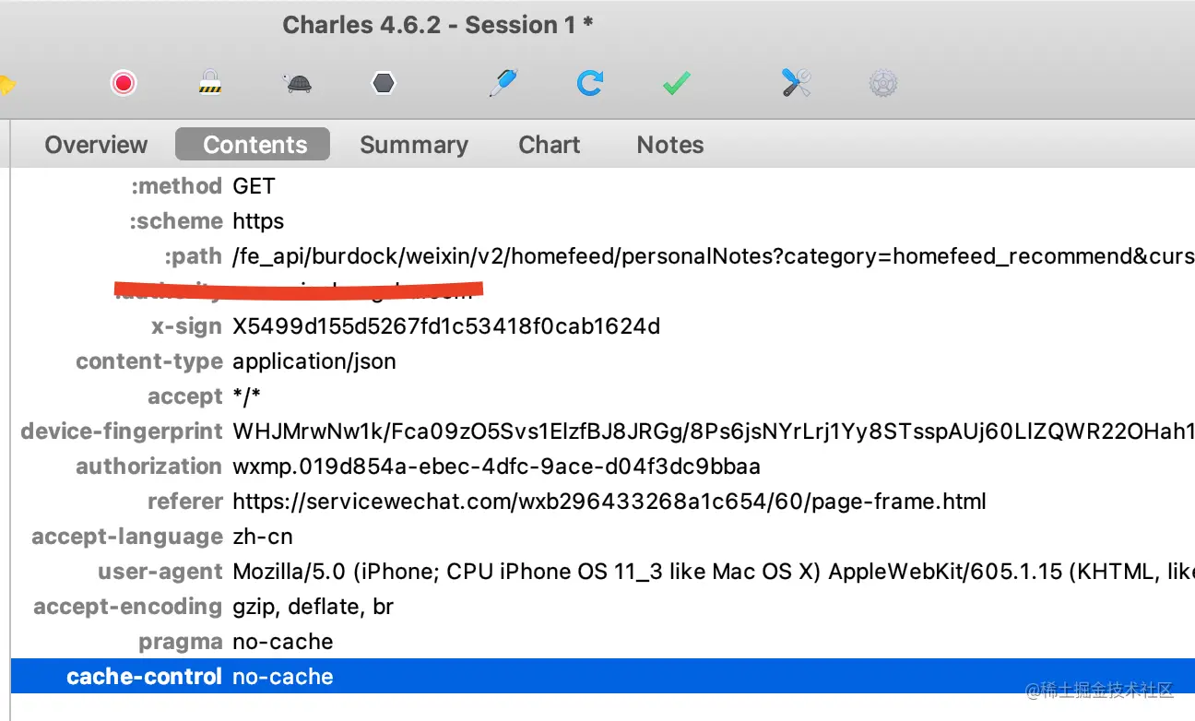Screen dimensions: 1195x721
Task: Click the red Record button
Action: coord(124,84)
